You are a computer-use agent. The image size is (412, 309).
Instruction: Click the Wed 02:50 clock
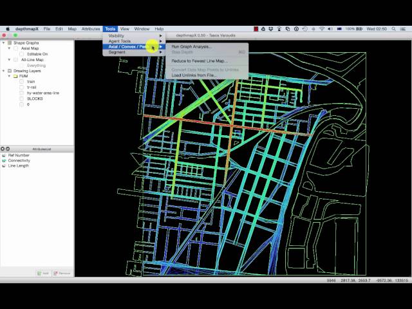[x=377, y=29]
